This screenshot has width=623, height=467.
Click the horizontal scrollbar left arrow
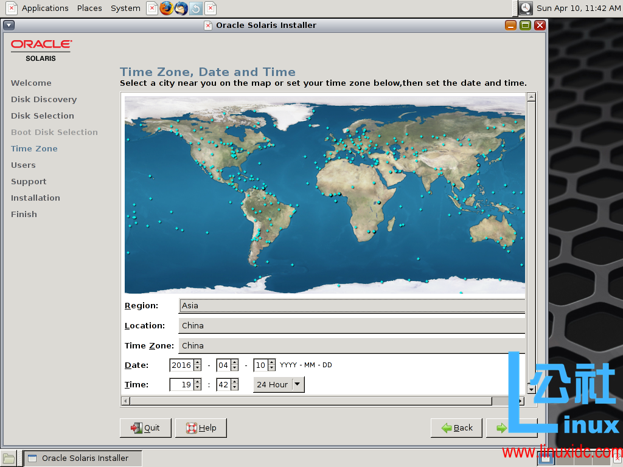[x=125, y=401]
